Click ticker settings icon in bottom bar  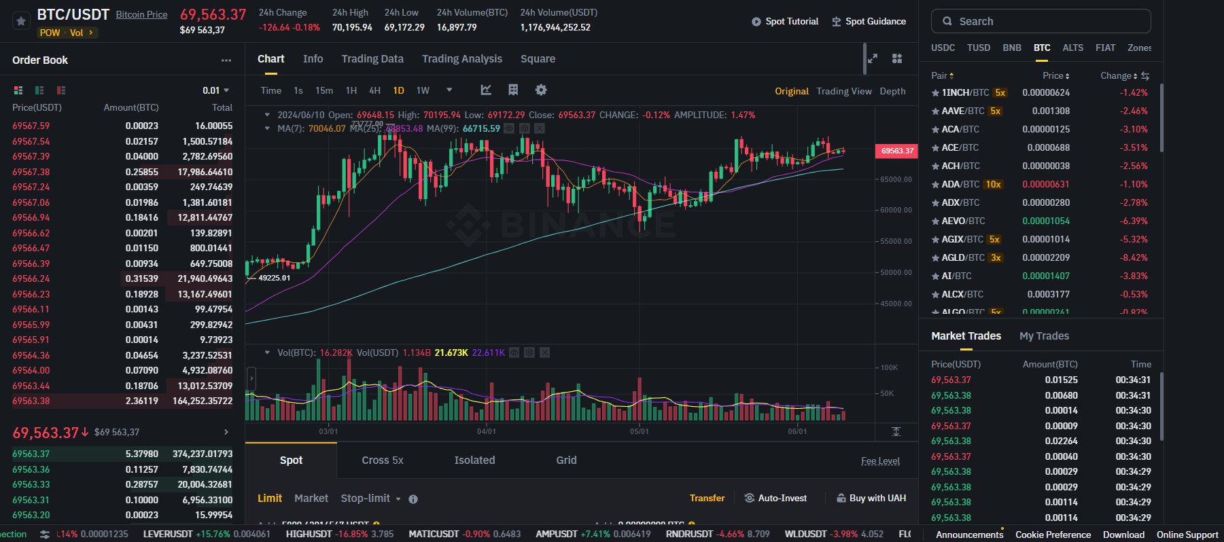(x=45, y=535)
